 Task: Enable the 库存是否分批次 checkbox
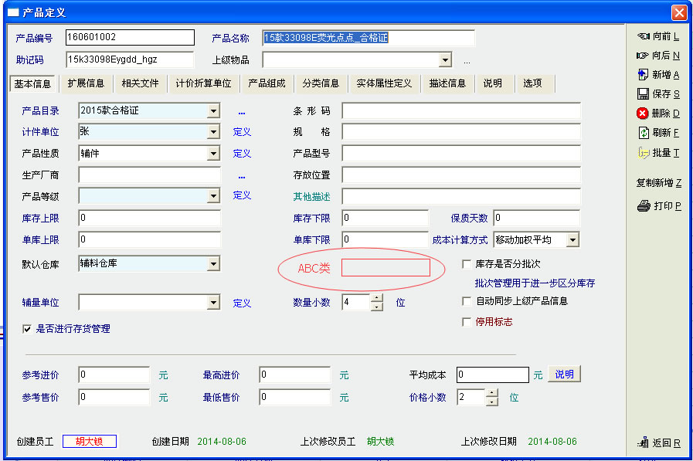[x=467, y=264]
